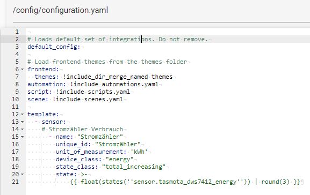
Task: Click the frontend: key
Action: click(x=43, y=69)
